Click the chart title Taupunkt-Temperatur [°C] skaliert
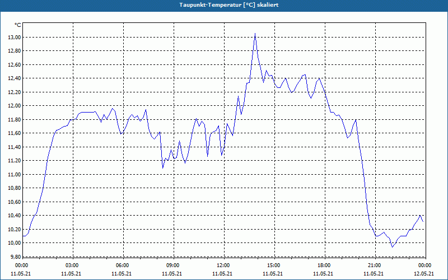 click(x=229, y=5)
